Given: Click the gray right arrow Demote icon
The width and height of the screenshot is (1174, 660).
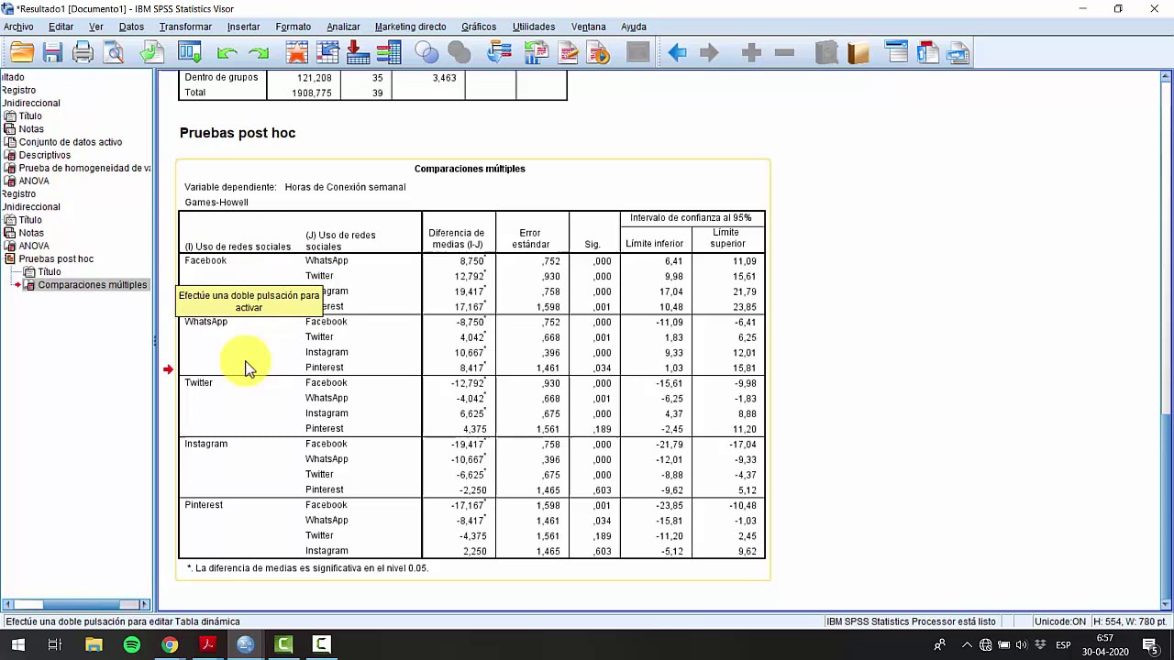Looking at the screenshot, I should click(709, 53).
